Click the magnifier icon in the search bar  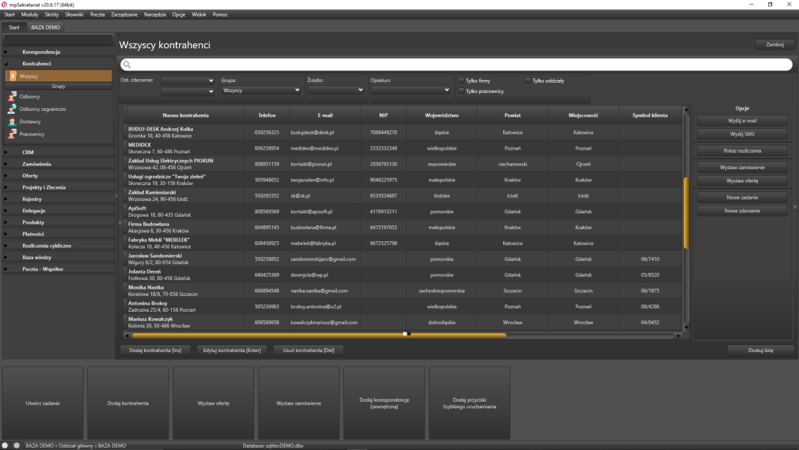point(127,65)
